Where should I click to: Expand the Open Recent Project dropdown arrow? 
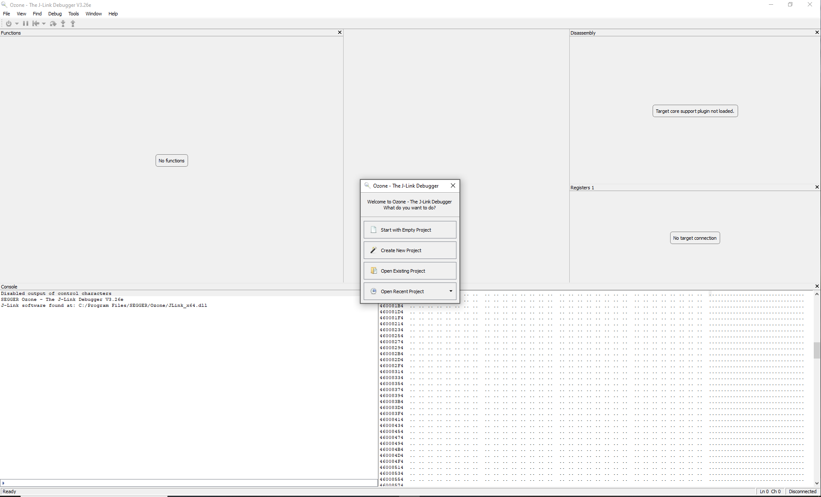coord(450,291)
